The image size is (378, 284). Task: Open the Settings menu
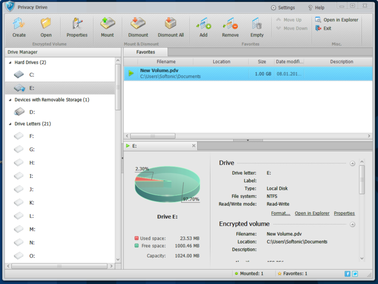click(x=283, y=8)
